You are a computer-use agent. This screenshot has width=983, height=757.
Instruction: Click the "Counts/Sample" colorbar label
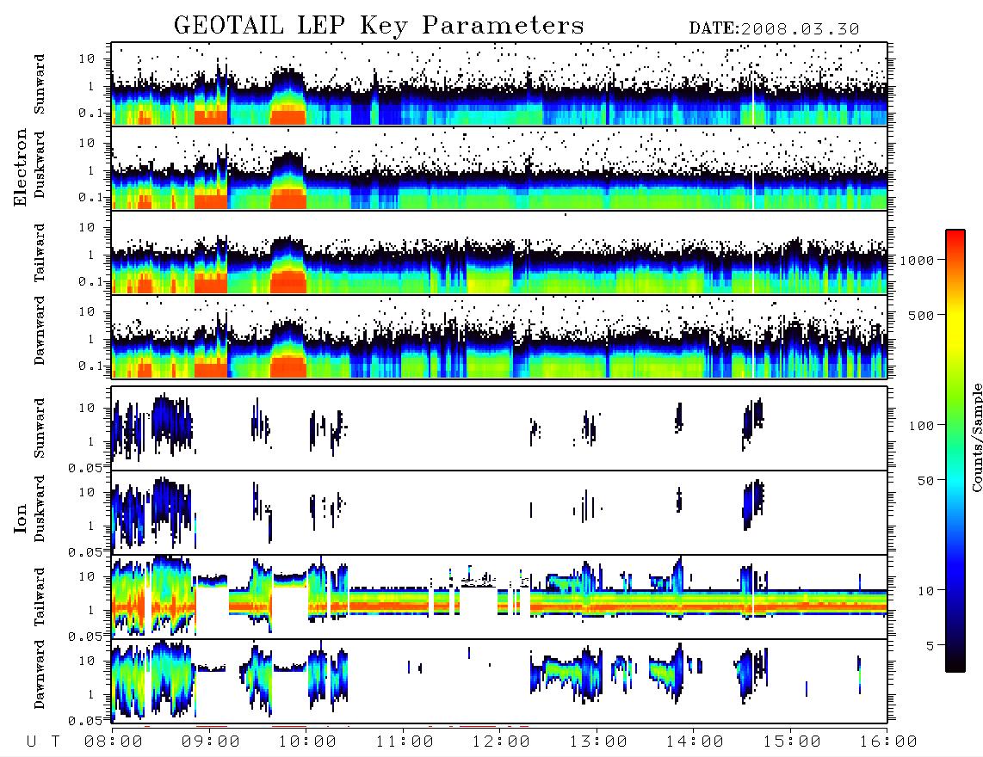[976, 437]
